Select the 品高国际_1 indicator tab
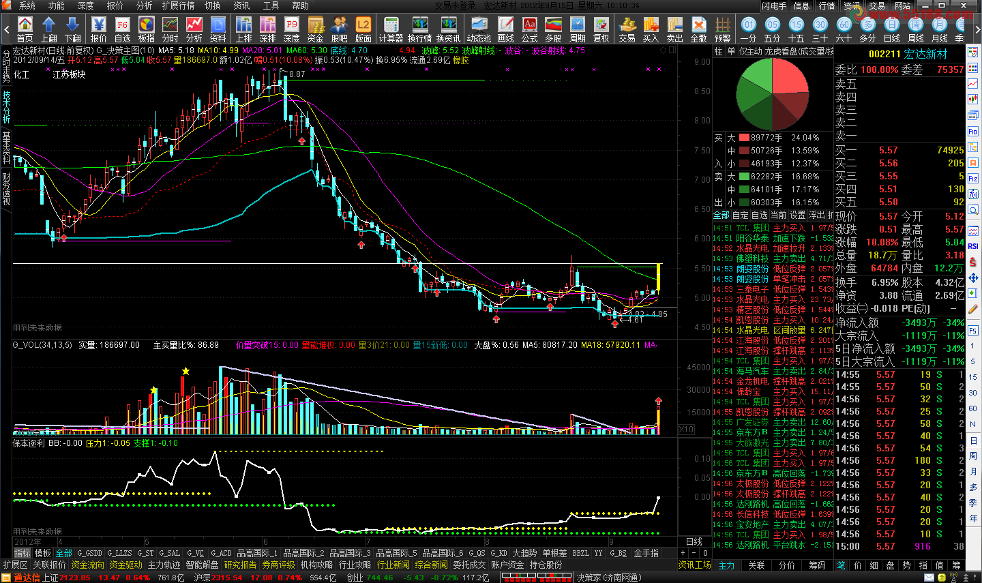 click(258, 553)
